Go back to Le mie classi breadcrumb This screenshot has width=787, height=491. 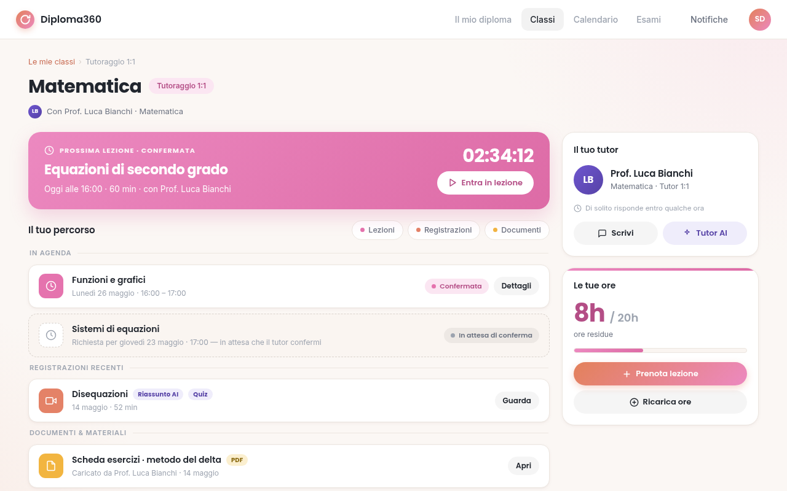click(52, 62)
